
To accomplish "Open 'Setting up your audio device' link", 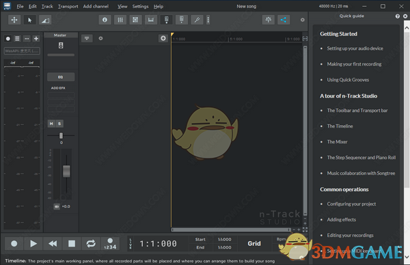I will [x=355, y=48].
